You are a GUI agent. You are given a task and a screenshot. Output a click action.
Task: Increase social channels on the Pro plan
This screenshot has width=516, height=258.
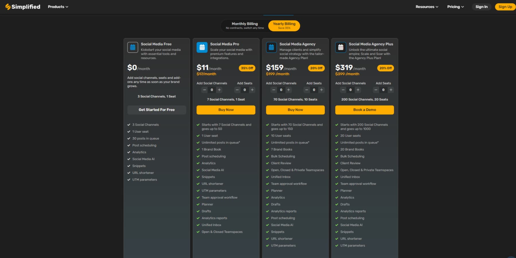[x=219, y=90]
